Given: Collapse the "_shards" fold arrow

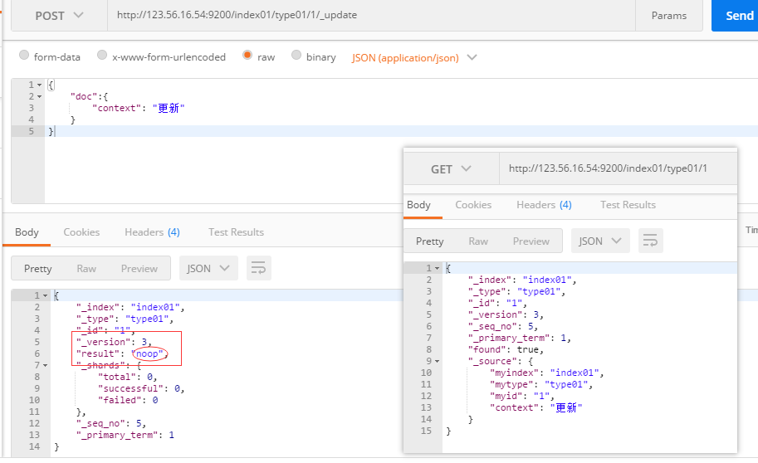Looking at the screenshot, I should click(x=46, y=365).
